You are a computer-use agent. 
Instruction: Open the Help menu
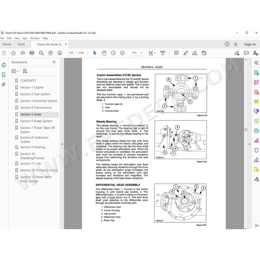coord(45,38)
